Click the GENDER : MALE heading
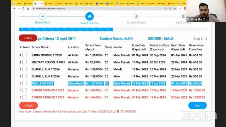The width and height of the screenshot is (226, 127). tap(160, 38)
